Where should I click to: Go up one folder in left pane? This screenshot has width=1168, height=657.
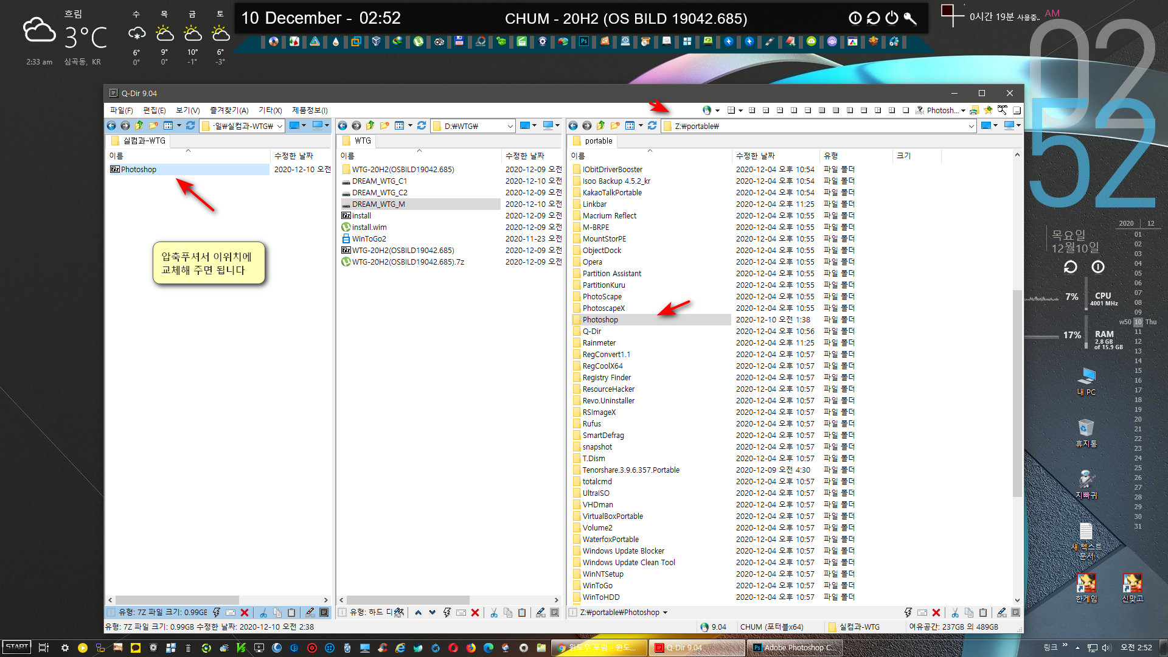pos(139,126)
